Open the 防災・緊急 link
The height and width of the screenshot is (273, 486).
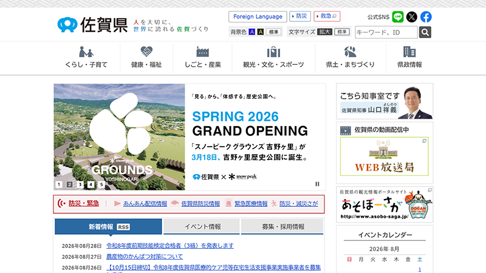[84, 203]
